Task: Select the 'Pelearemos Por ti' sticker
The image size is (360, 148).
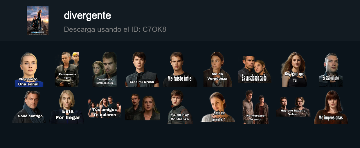Action: click(x=67, y=69)
